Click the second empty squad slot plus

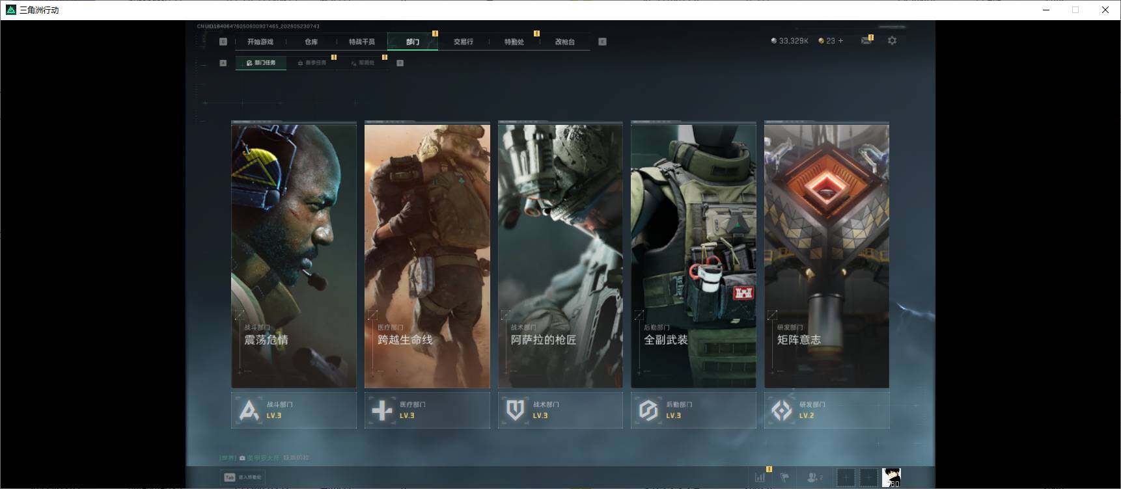[x=868, y=477]
